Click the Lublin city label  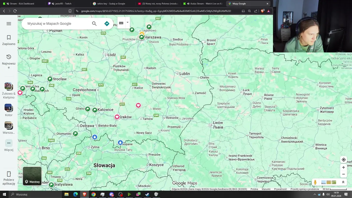click(x=185, y=74)
